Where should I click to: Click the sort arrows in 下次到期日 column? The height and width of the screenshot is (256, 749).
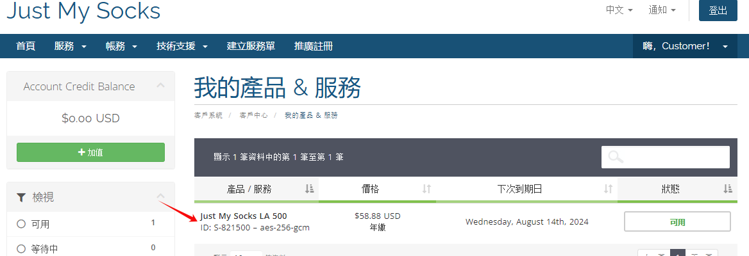(x=609, y=189)
